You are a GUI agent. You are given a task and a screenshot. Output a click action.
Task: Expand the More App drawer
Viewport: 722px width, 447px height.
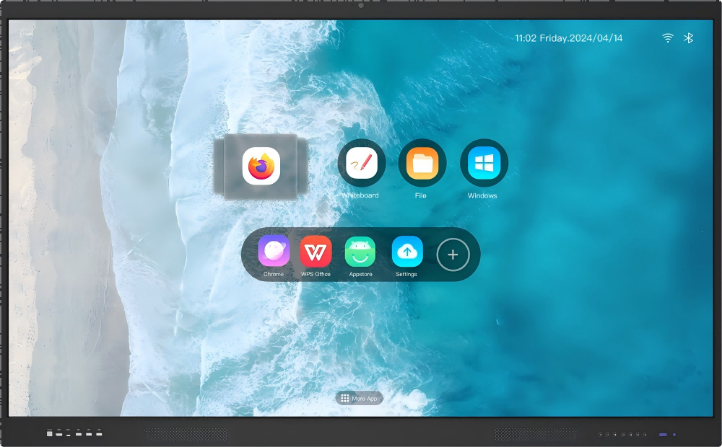coord(360,398)
